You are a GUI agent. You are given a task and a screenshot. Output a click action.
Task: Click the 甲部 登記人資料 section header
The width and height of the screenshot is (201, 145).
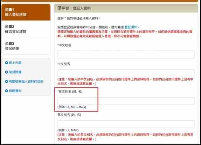click(126, 8)
